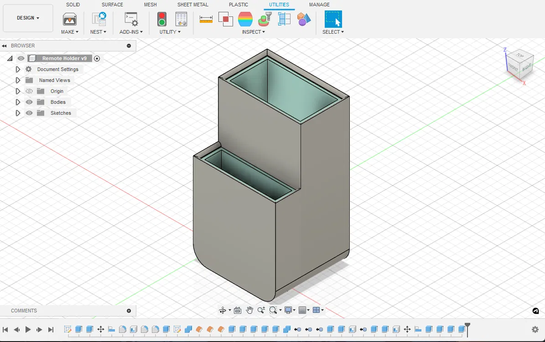This screenshot has width=545, height=342.
Task: Toggle visibility of the Bodies folder
Action: (x=29, y=102)
